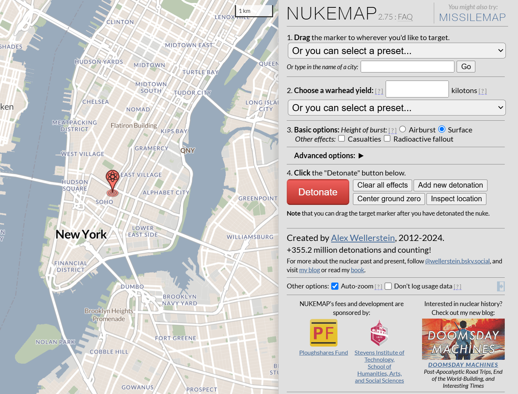Open the warhead yield preset dropdown

(397, 108)
